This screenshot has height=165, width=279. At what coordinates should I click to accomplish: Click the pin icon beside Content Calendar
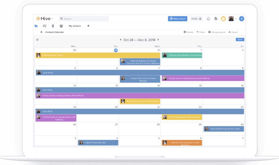(41, 32)
